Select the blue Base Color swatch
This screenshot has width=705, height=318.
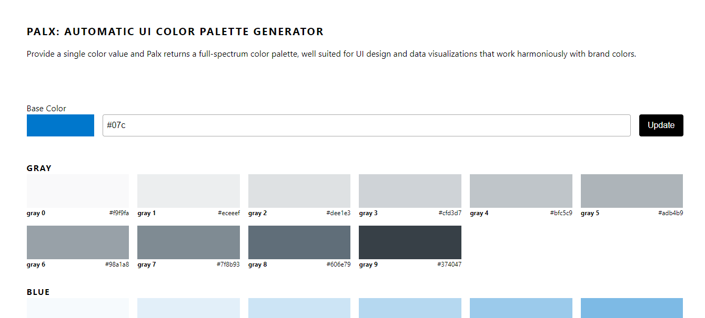pyautogui.click(x=60, y=125)
